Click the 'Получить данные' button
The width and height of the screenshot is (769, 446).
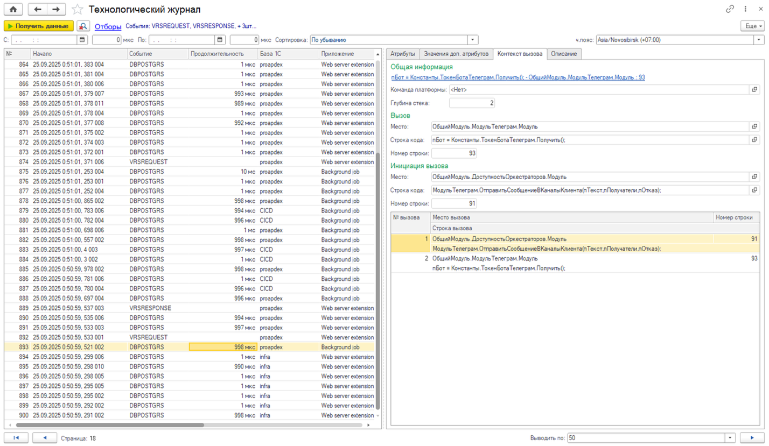click(38, 26)
